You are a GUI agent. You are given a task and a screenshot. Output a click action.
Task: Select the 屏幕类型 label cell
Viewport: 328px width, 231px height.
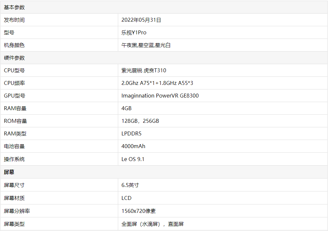click(59, 224)
